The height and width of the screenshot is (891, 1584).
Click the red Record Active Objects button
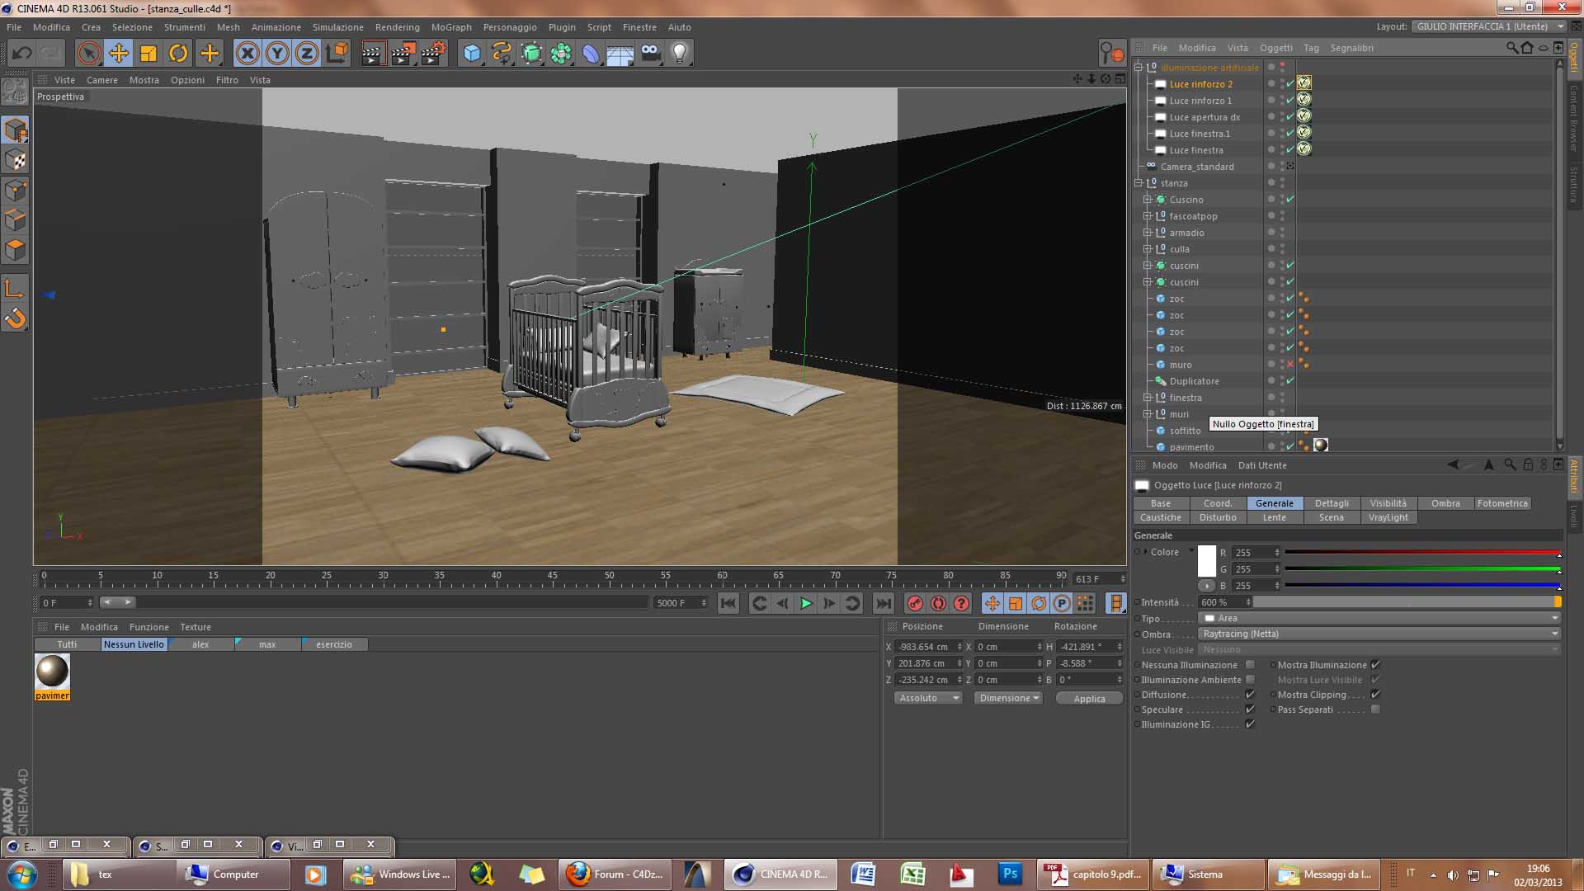[914, 603]
